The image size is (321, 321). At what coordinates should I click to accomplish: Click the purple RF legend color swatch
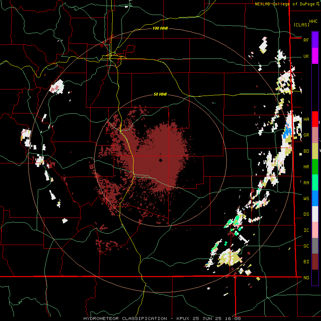click(315, 40)
